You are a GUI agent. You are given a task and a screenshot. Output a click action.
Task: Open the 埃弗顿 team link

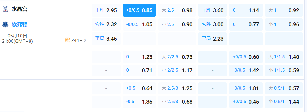(x=19, y=24)
